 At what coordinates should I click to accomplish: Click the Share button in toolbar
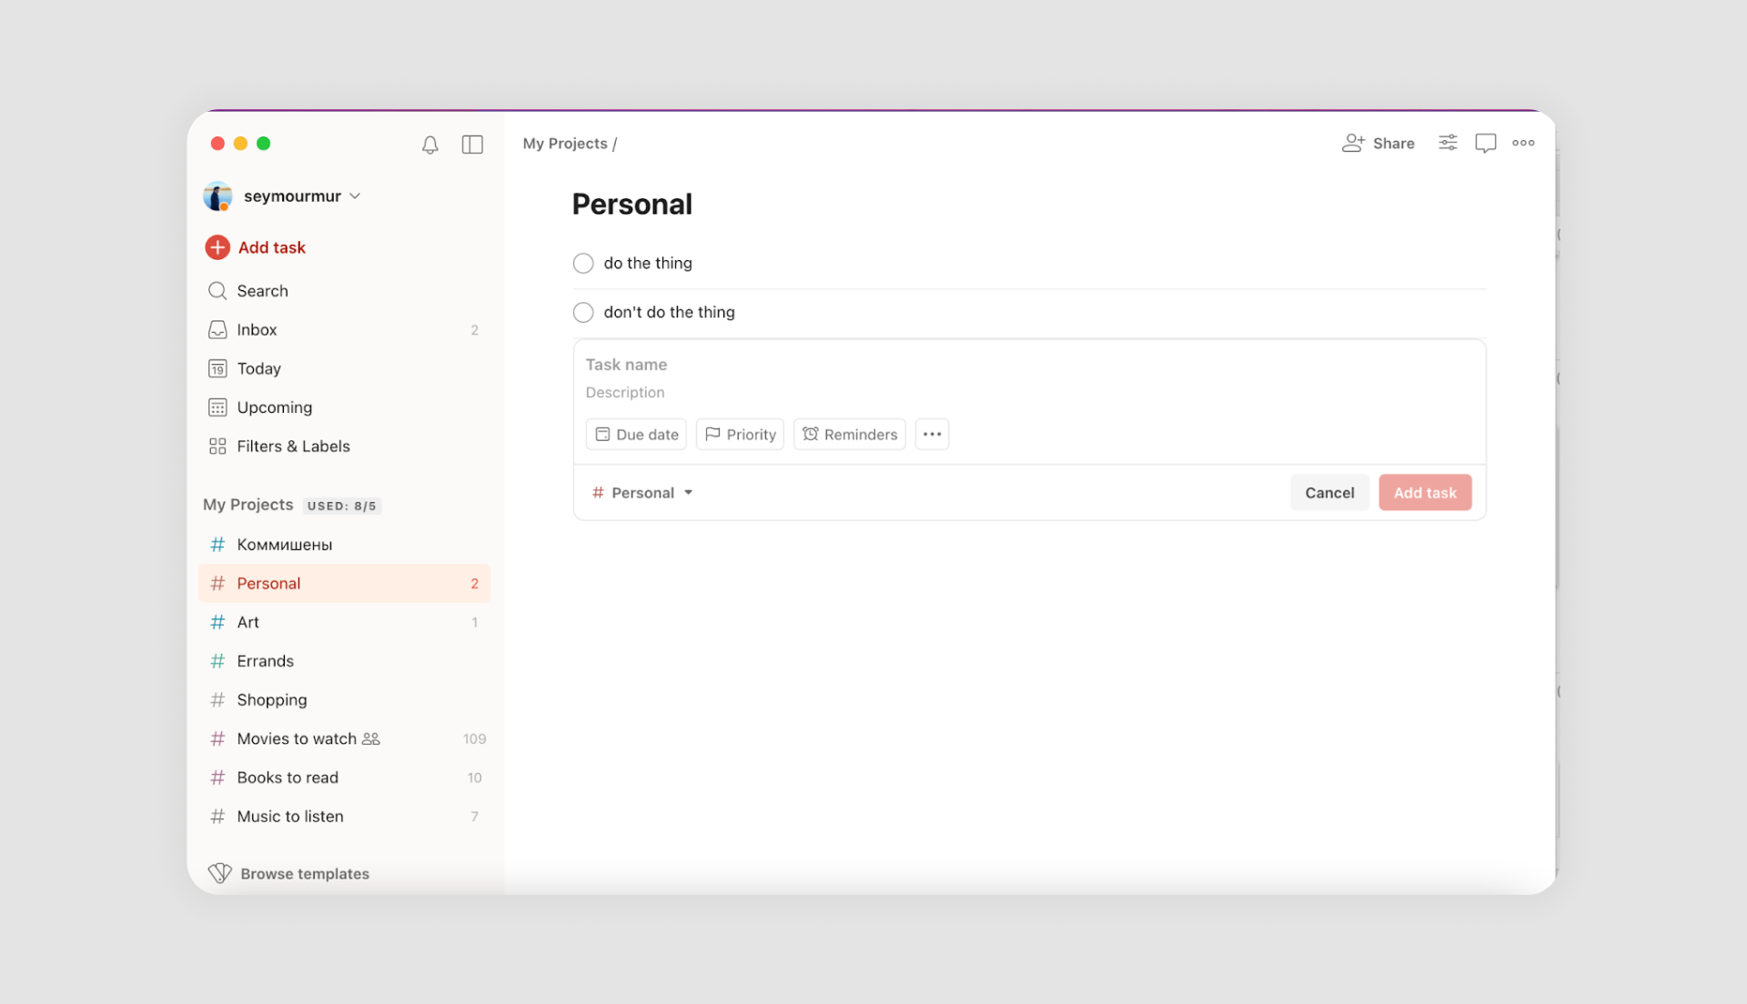1378,143
